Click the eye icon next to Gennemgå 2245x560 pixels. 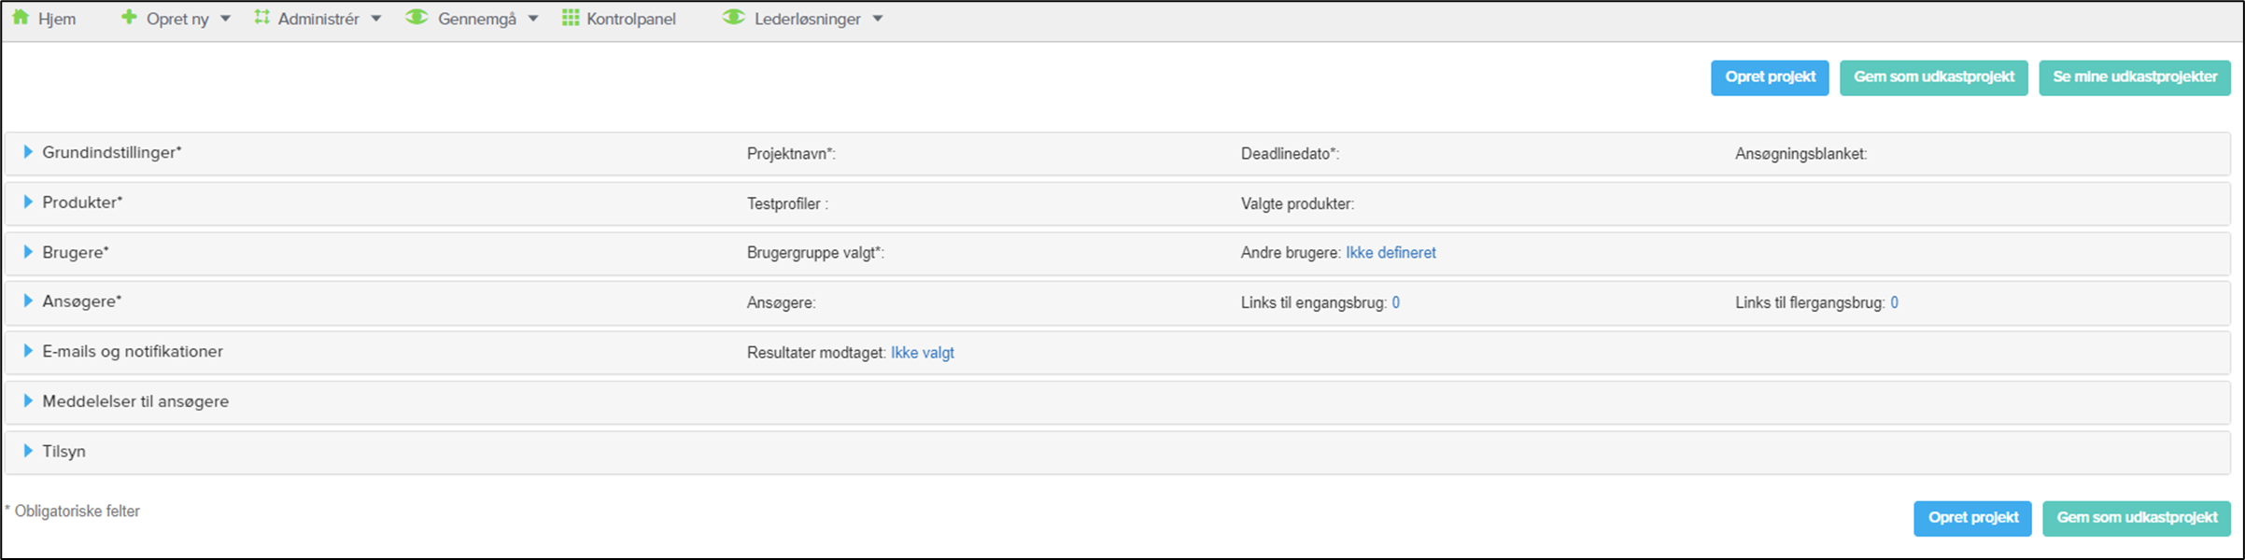click(x=417, y=18)
